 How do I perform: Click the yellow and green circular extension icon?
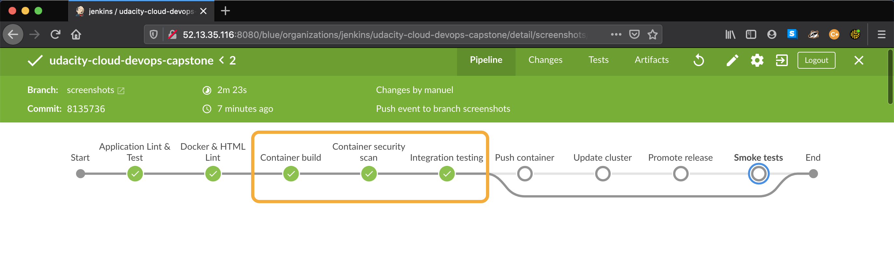(x=855, y=34)
